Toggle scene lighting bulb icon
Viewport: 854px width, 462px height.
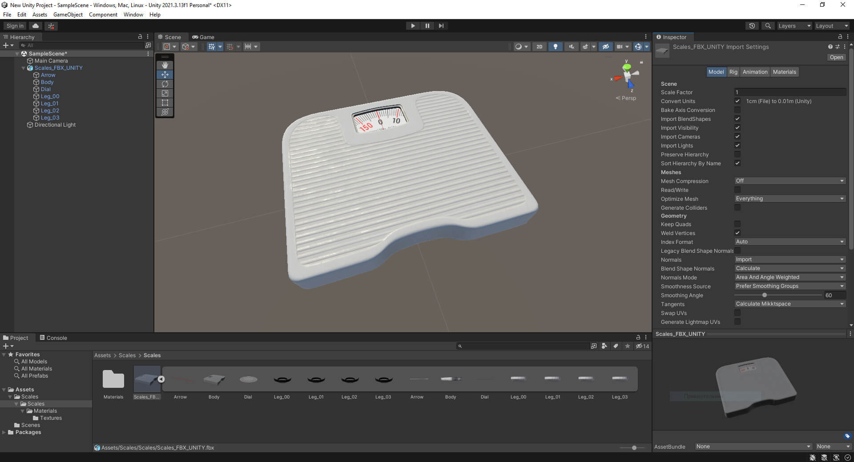(x=555, y=47)
